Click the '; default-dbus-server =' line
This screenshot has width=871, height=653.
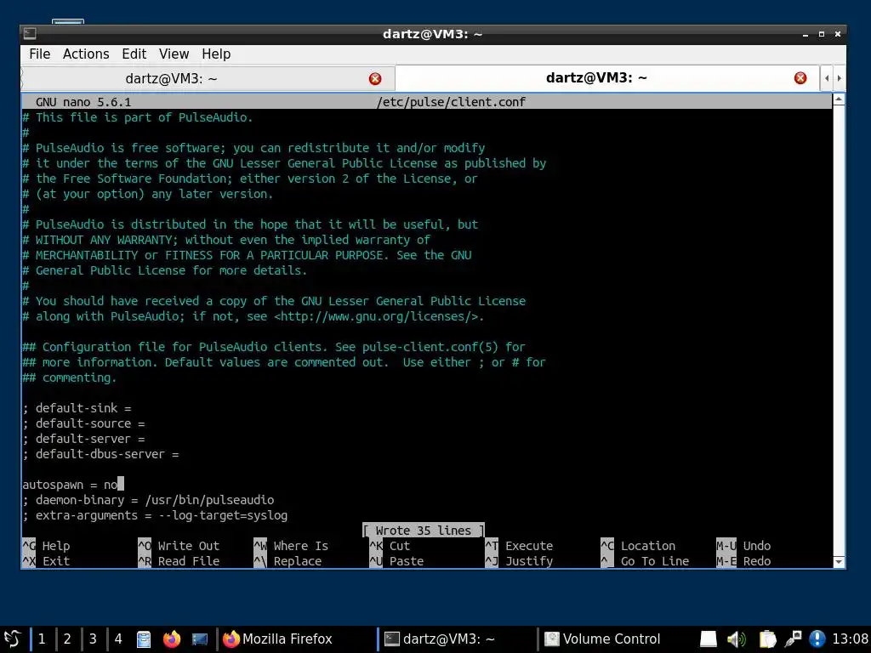click(x=100, y=454)
